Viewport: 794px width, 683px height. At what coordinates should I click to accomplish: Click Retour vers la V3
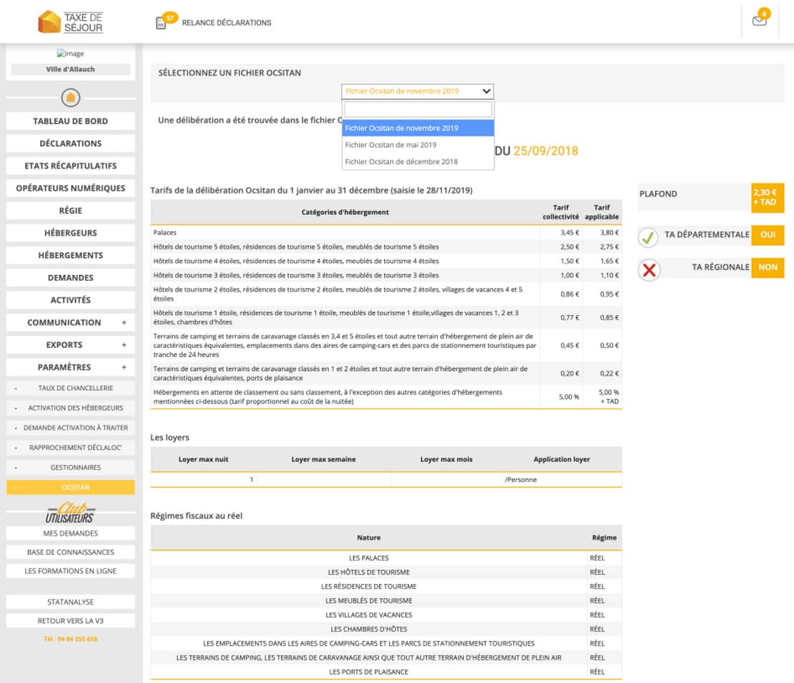coord(70,621)
